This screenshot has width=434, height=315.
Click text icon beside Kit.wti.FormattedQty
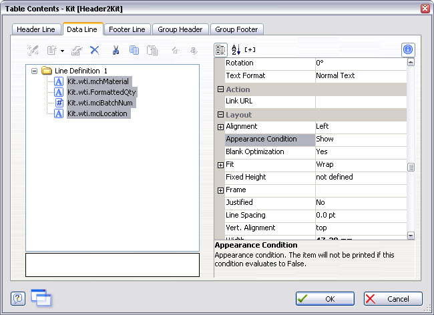click(x=59, y=92)
